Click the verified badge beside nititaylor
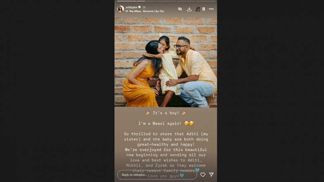Screen dimensions: 324x182 coord(140,7)
